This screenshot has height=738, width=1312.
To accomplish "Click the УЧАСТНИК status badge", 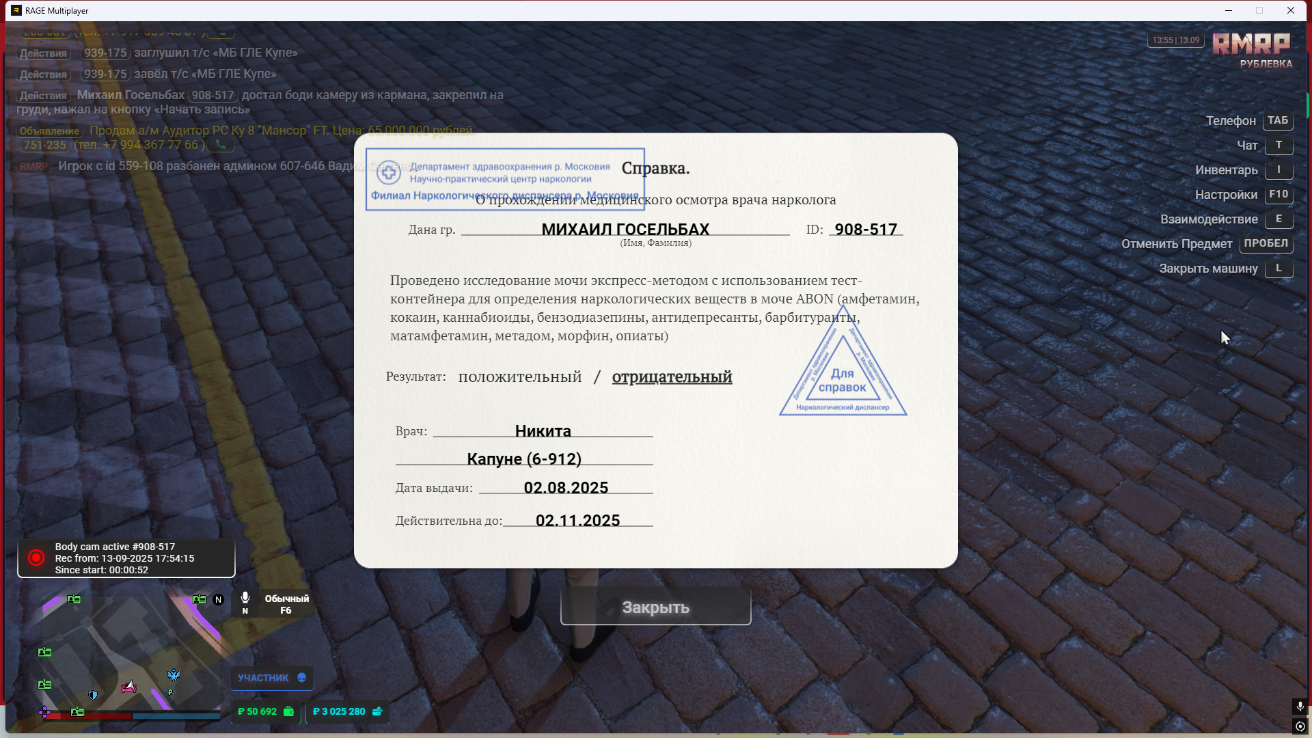I will tap(272, 678).
